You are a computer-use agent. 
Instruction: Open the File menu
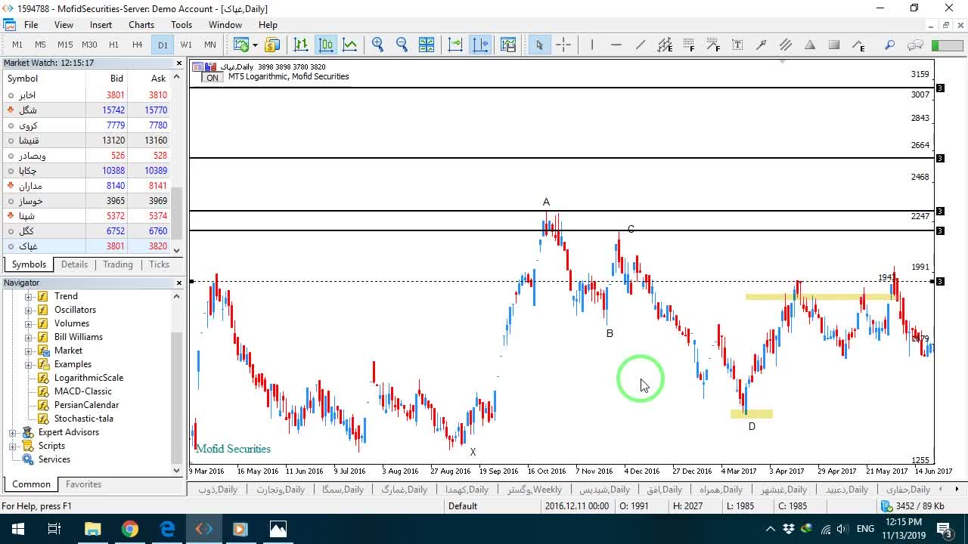tap(31, 25)
